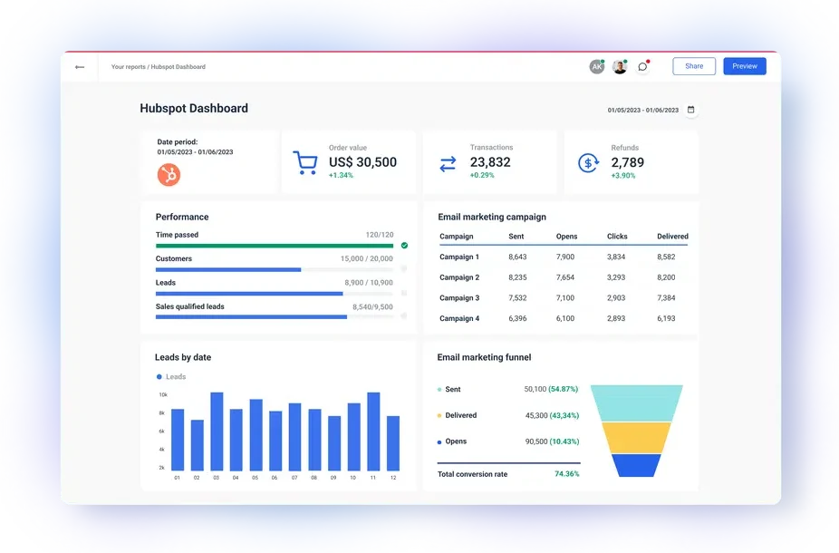Image resolution: width=839 pixels, height=553 pixels.
Task: Click the bar for month 03
Action: (x=217, y=432)
